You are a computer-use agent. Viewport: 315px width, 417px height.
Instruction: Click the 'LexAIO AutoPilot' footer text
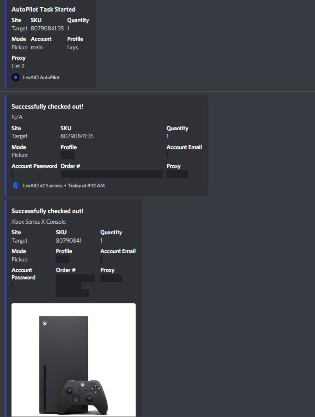tap(41, 77)
